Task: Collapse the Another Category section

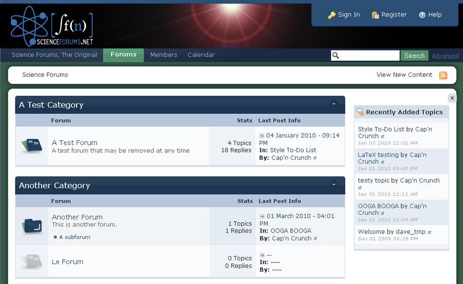Action: (x=334, y=183)
